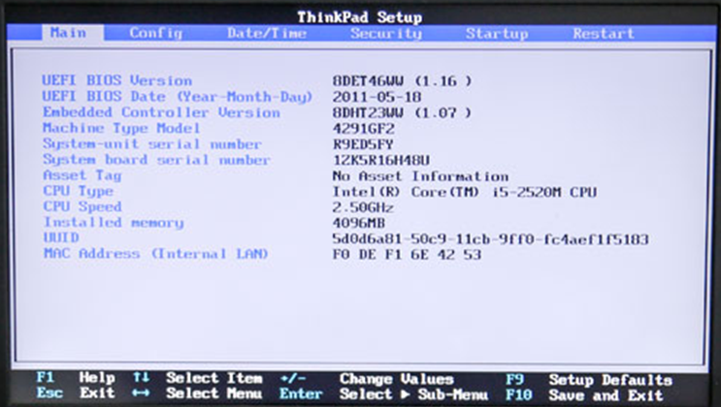
Task: Click the Select Sub-Menu legend text
Action: [x=413, y=394]
